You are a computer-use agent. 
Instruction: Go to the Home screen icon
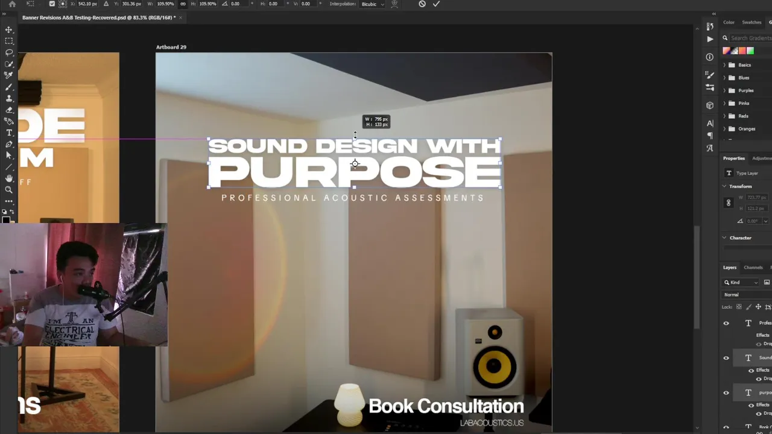(x=12, y=4)
